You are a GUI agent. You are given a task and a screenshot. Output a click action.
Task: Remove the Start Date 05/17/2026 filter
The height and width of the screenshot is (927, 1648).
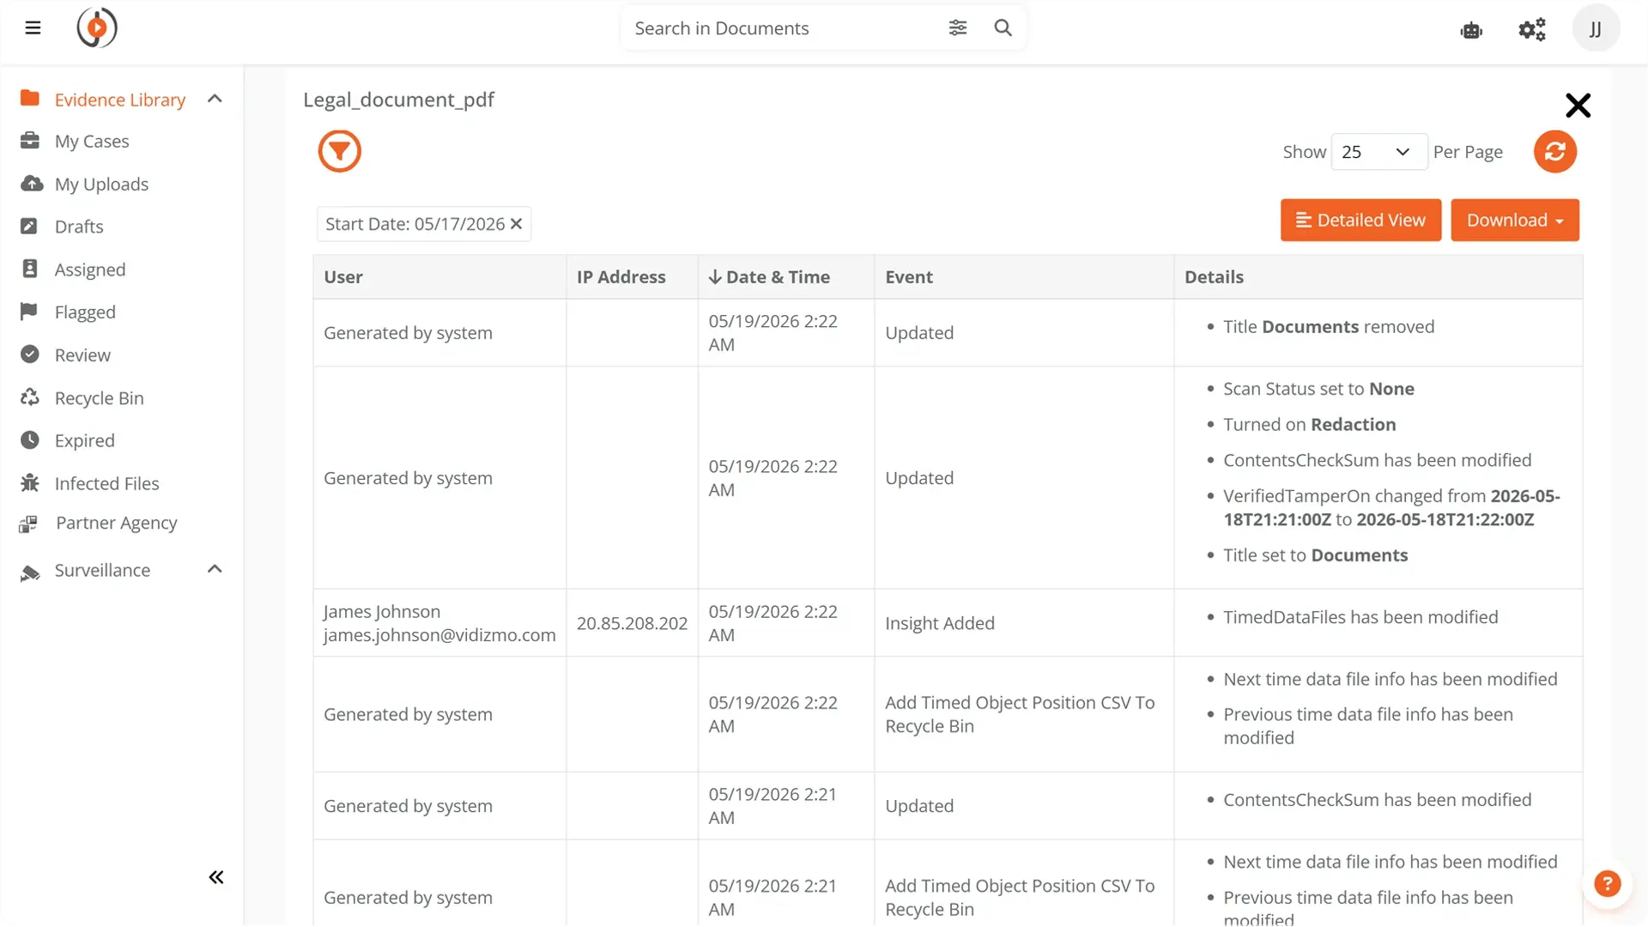tap(516, 224)
